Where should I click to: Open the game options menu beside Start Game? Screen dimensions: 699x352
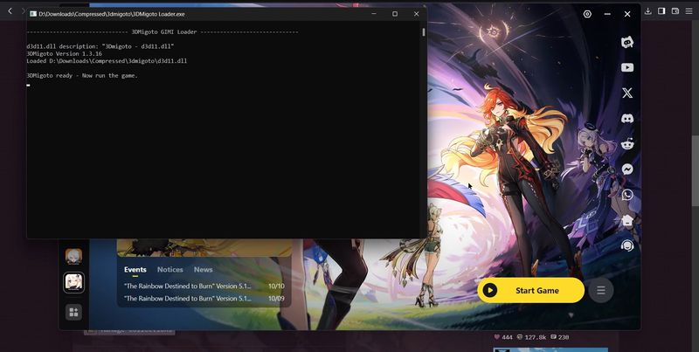tap(601, 291)
